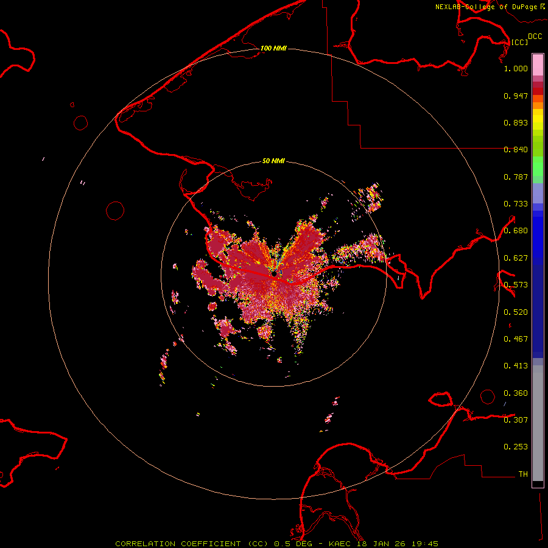This screenshot has height=548, width=548.
Task: Select the 0.627 scale value
Action: [x=516, y=258]
